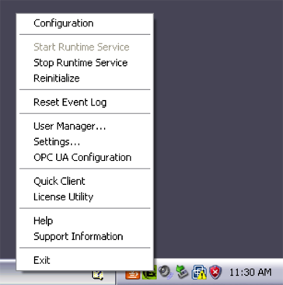Show Support Information
The image size is (283, 285).
85,236
